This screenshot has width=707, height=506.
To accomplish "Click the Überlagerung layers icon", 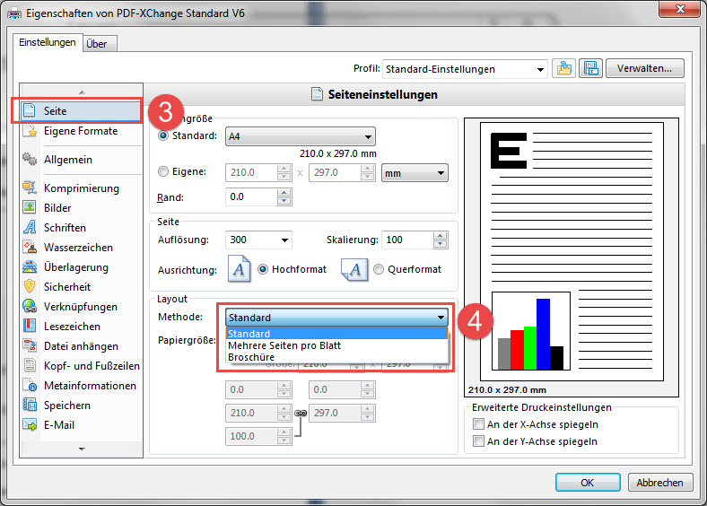I will tap(30, 267).
